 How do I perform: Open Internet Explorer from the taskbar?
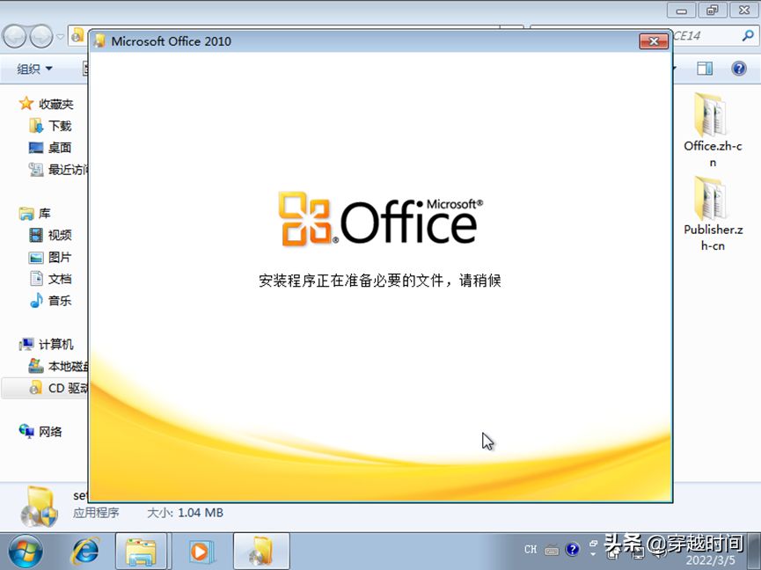(85, 551)
